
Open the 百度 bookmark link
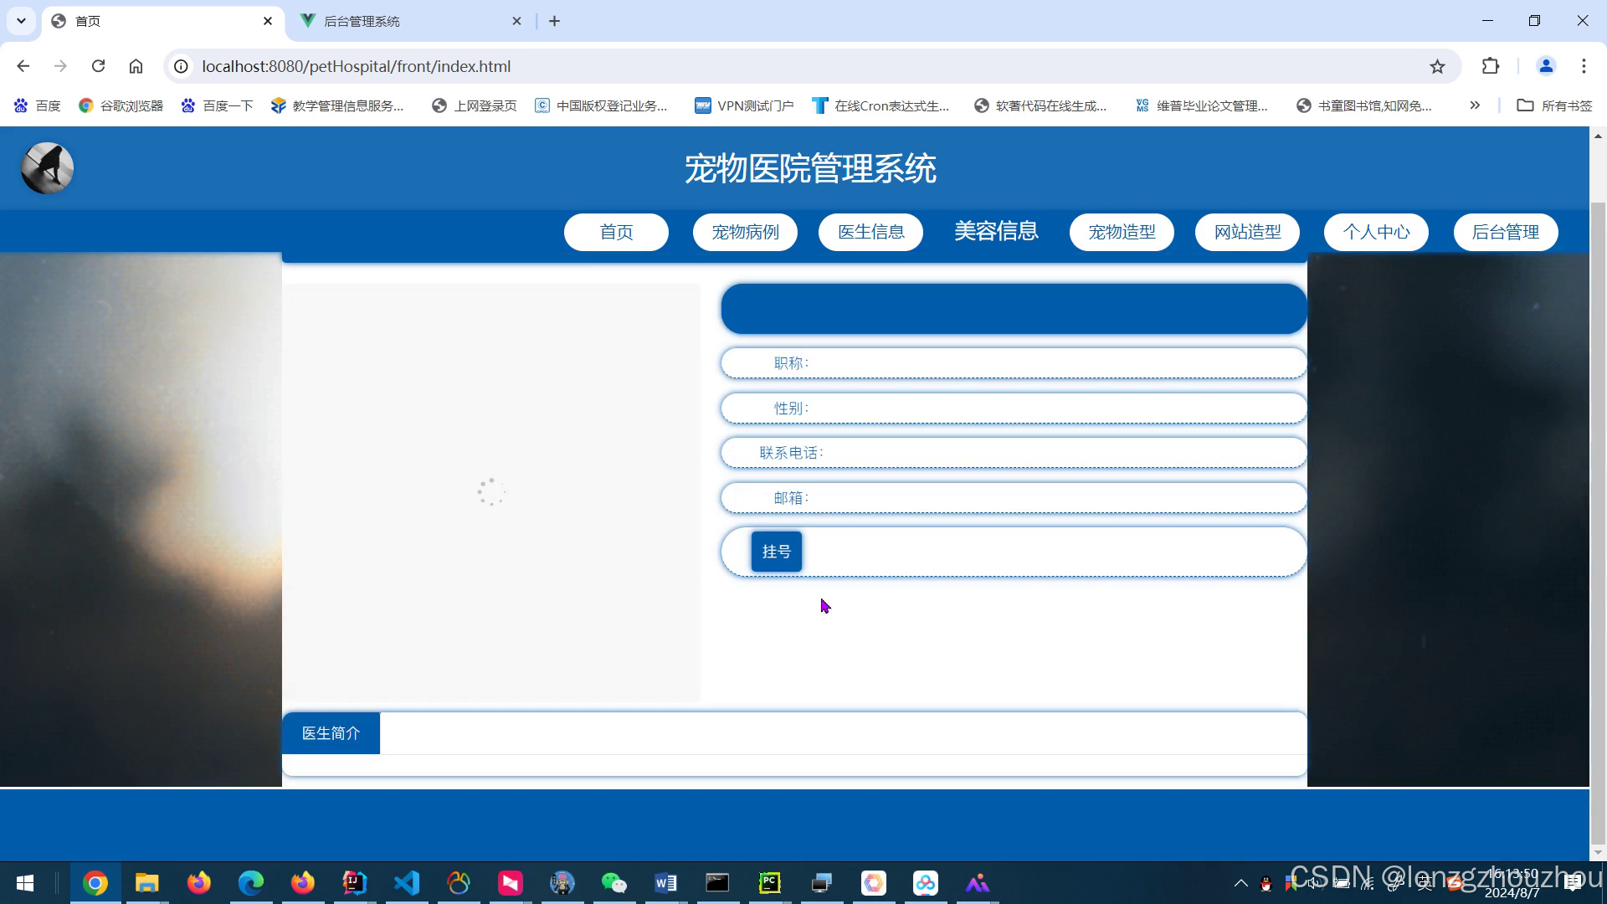tap(38, 105)
